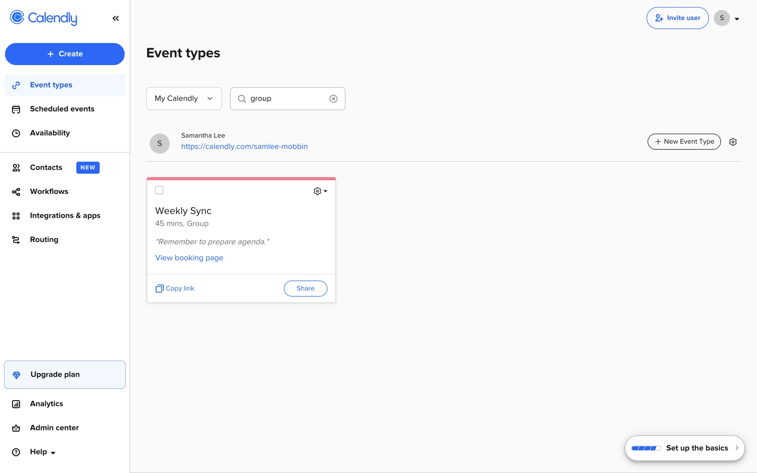Clear the search field with X icon
The image size is (757, 473).
click(x=333, y=99)
